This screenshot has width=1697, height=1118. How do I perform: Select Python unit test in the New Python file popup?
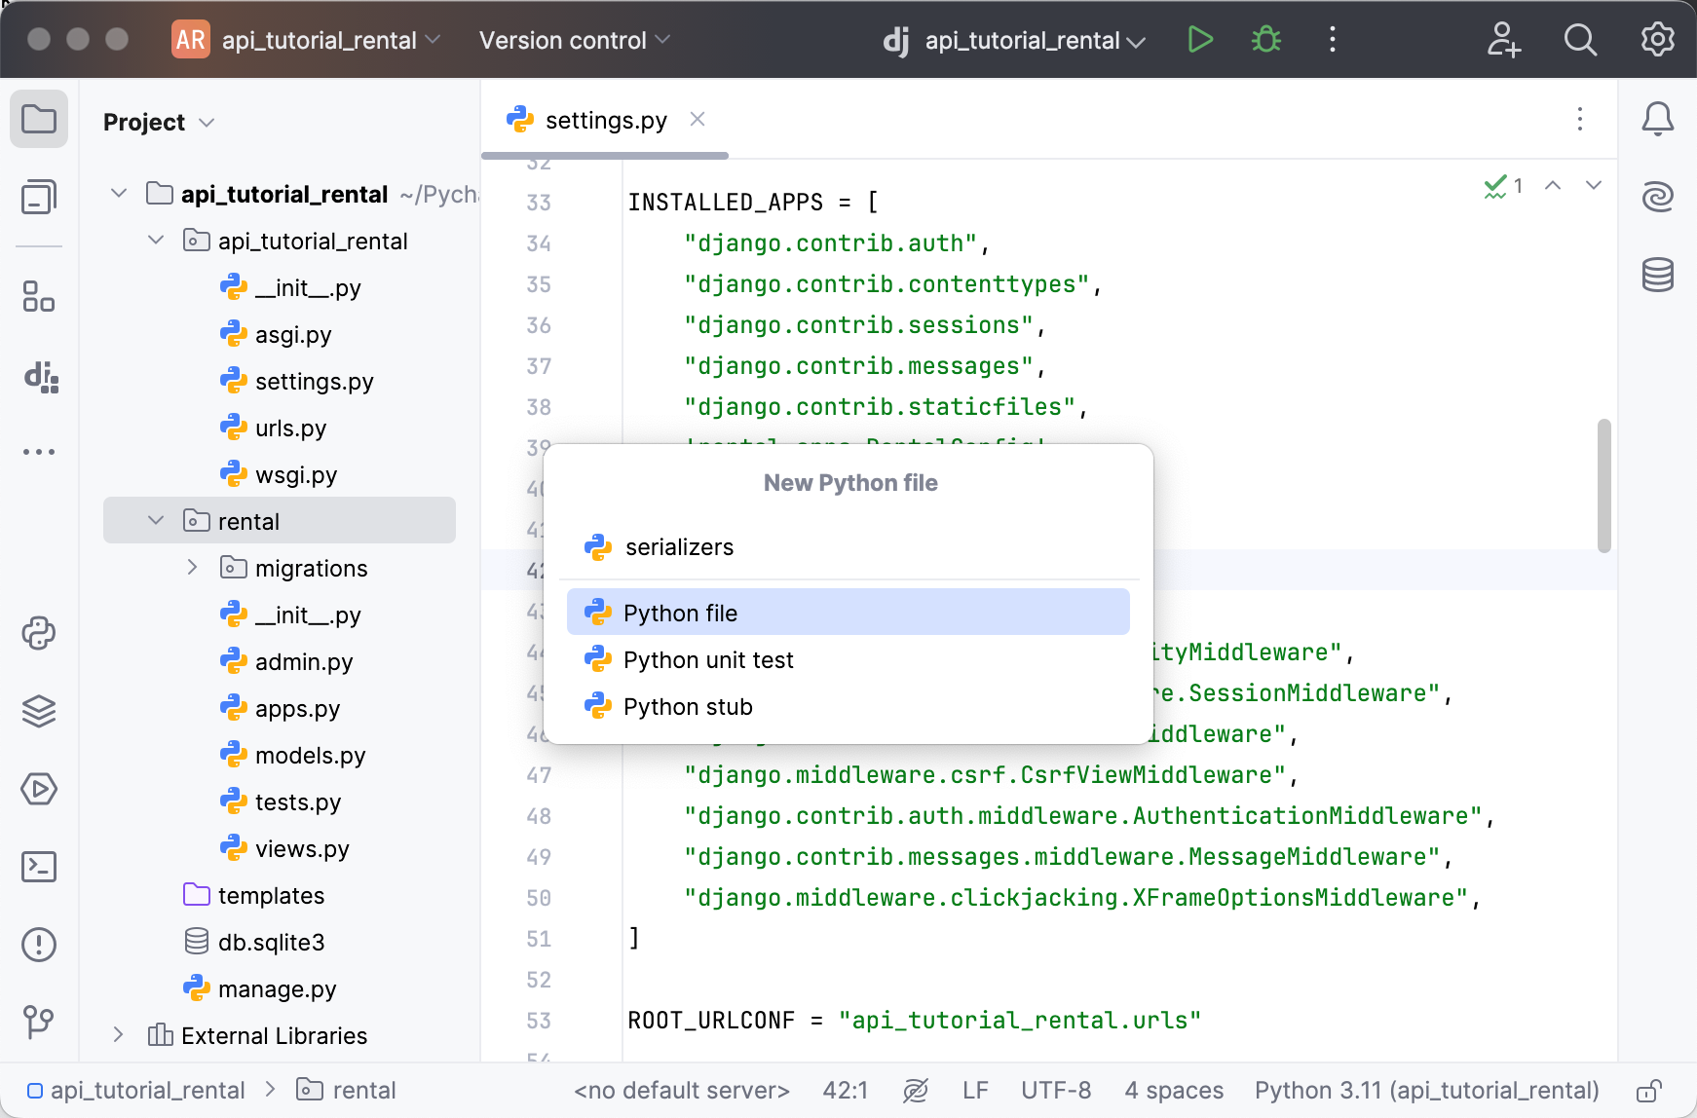point(708,659)
